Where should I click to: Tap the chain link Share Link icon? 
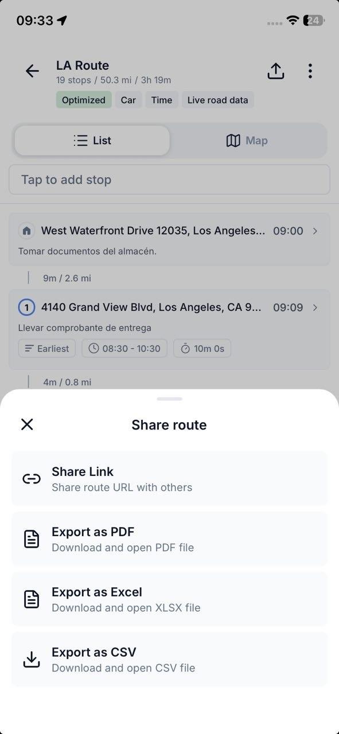point(32,478)
